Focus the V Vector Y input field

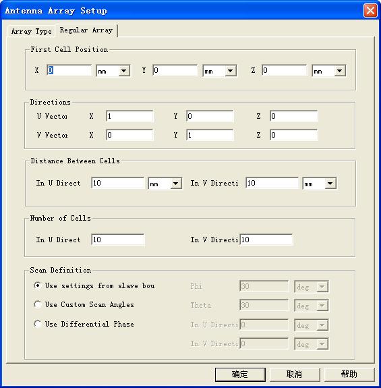click(210, 135)
